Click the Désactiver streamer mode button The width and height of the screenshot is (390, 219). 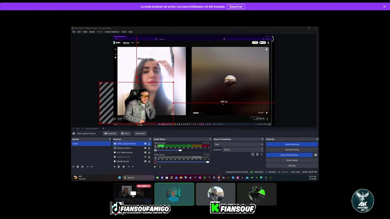click(x=236, y=7)
